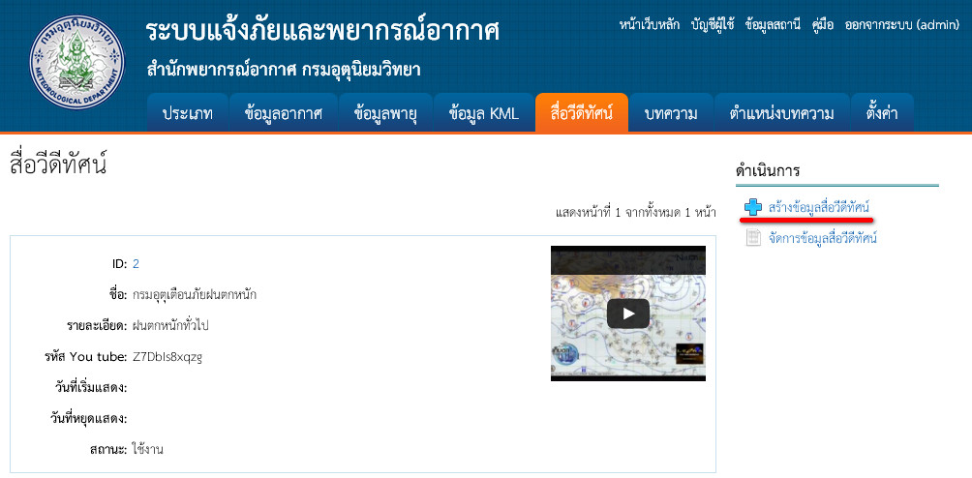The width and height of the screenshot is (972, 478).
Task: Click the blue plus icon for creating video
Action: (753, 207)
